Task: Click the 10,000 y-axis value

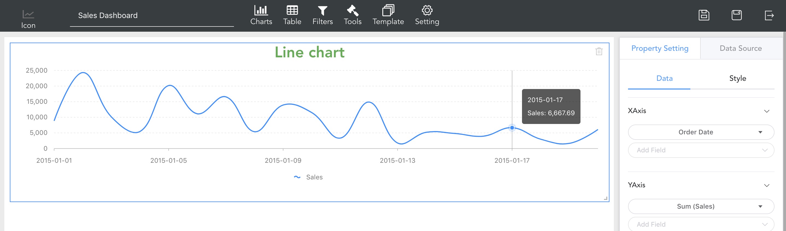Action: [37, 117]
